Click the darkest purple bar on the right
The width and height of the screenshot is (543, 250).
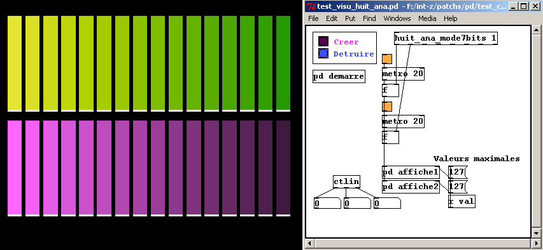(x=283, y=168)
